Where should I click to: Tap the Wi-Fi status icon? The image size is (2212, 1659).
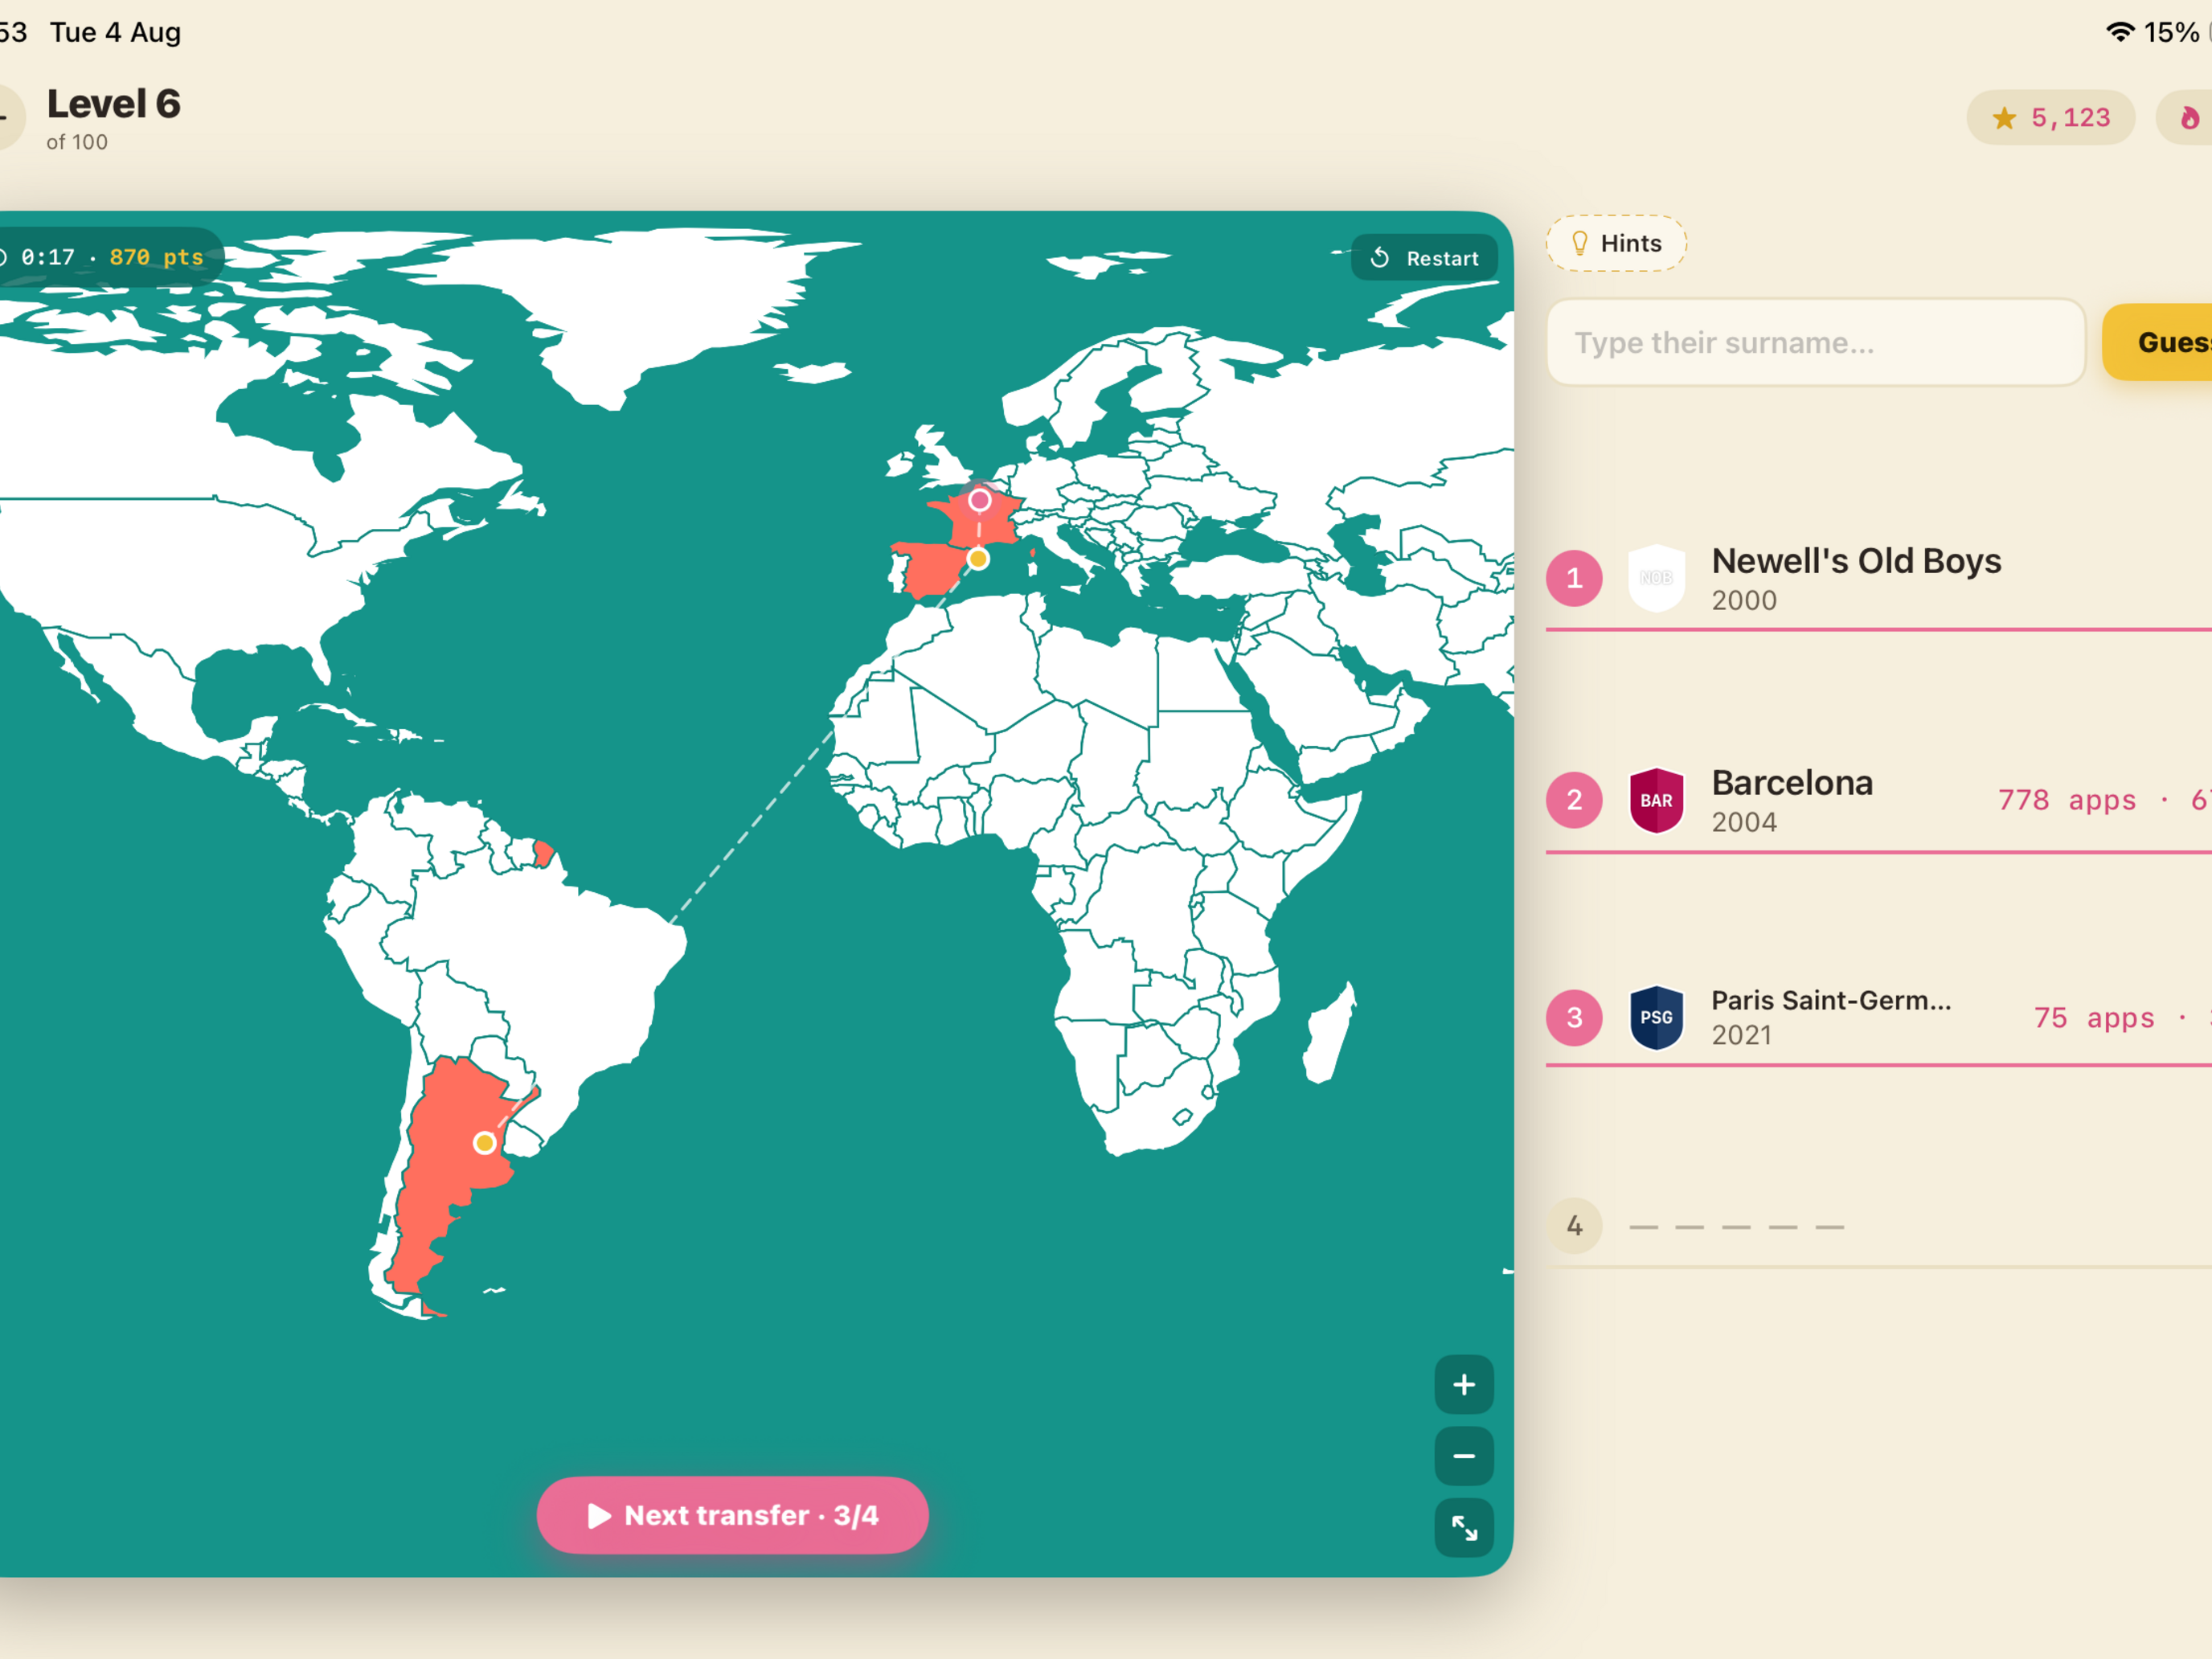[x=2119, y=32]
